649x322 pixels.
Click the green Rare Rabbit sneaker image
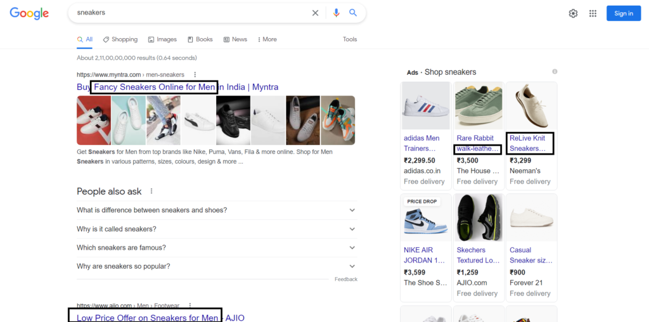coord(479,106)
